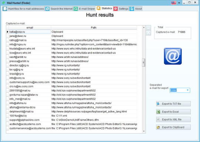The image size is (200, 142).
Task: Click the Statistics tab icon
Action: click(x=99, y=8)
